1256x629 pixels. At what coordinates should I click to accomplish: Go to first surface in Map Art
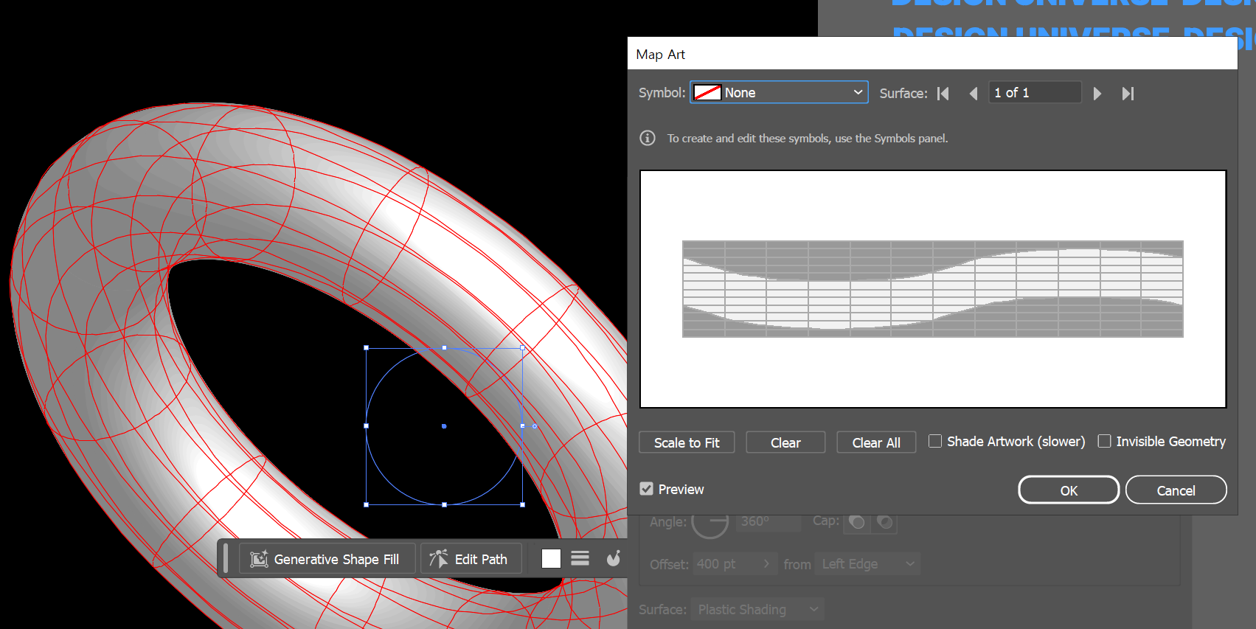[943, 94]
